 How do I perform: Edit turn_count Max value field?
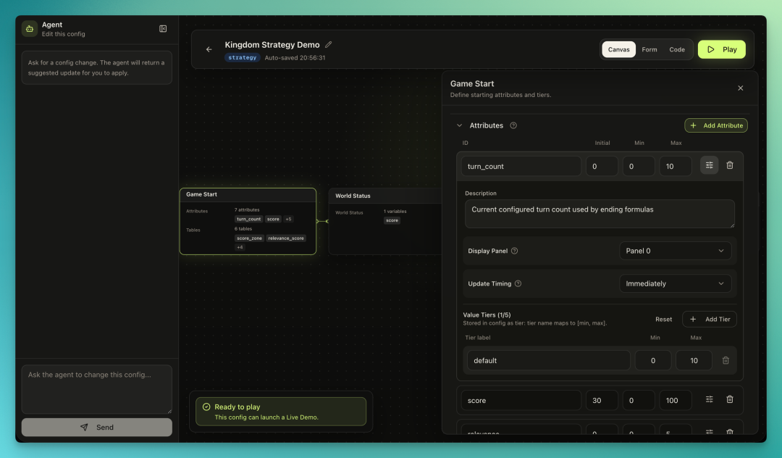(676, 166)
